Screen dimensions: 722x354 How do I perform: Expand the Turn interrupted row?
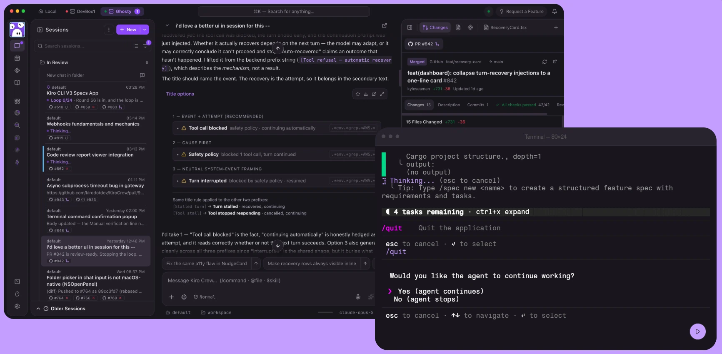(274, 181)
